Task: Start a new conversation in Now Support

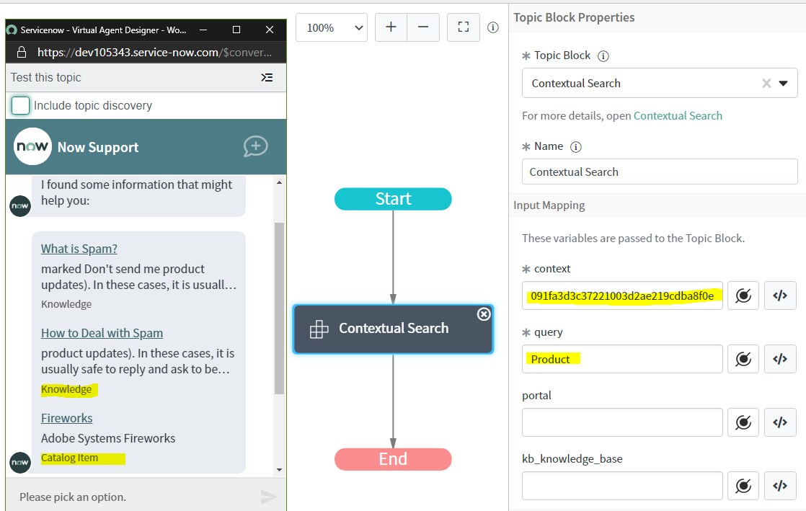Action: click(x=255, y=146)
